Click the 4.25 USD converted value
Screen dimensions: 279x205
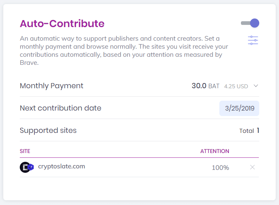[236, 86]
